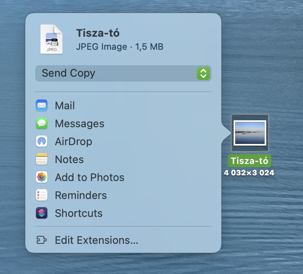The width and height of the screenshot is (303, 274).
Task: Click the Reminders list icon
Action: pos(42,195)
